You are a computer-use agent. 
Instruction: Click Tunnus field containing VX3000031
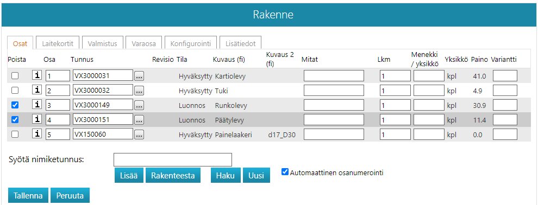point(103,75)
